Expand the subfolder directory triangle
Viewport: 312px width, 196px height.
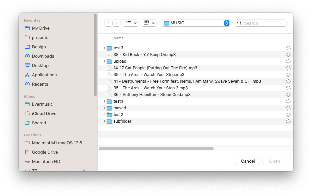click(104, 121)
